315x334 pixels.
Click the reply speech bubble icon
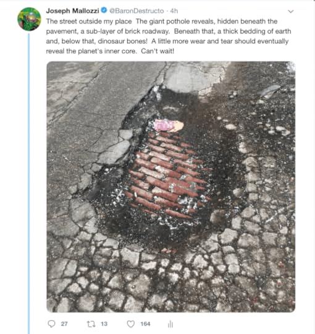point(51,323)
